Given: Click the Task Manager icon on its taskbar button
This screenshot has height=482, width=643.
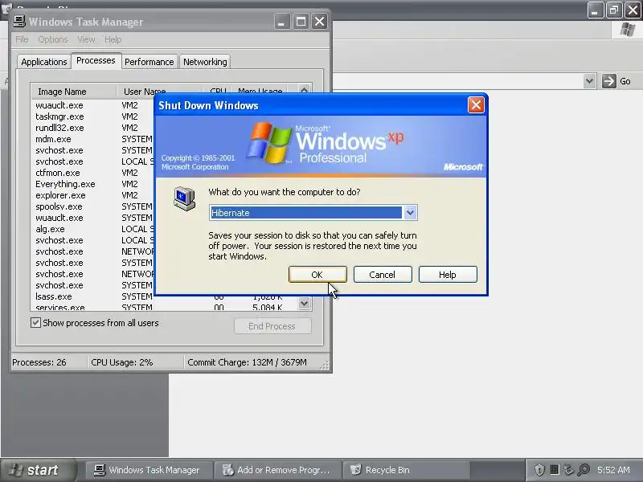Looking at the screenshot, I should (99, 470).
